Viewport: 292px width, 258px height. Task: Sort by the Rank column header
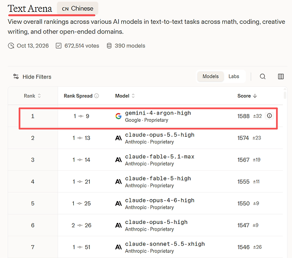pyautogui.click(x=32, y=96)
